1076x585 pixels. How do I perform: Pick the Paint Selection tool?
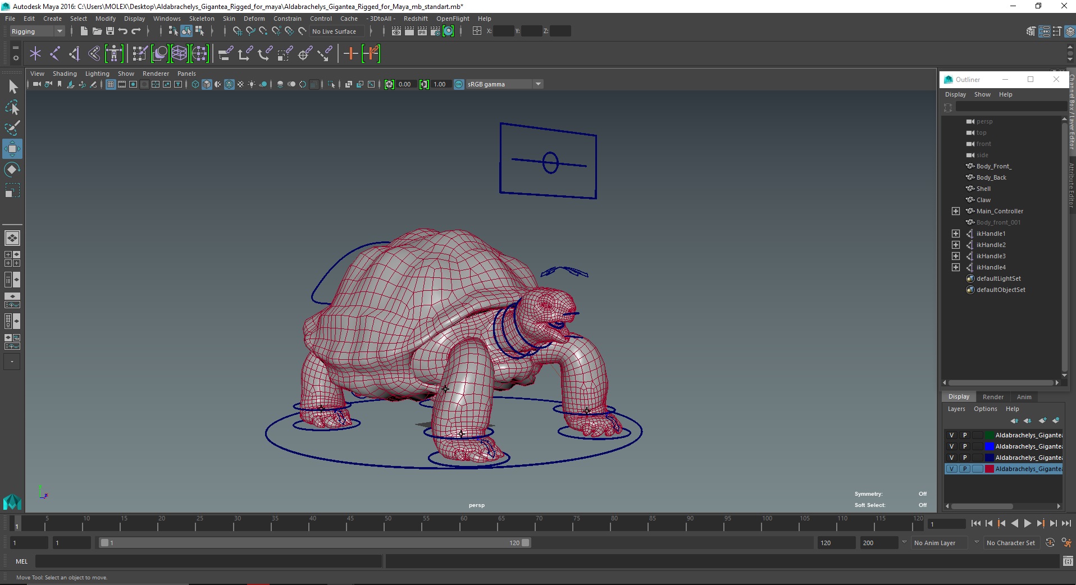point(12,128)
